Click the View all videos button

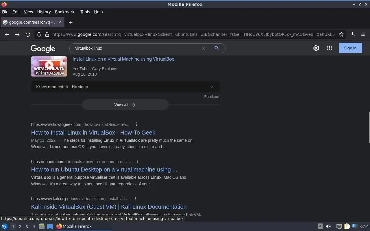click(125, 105)
